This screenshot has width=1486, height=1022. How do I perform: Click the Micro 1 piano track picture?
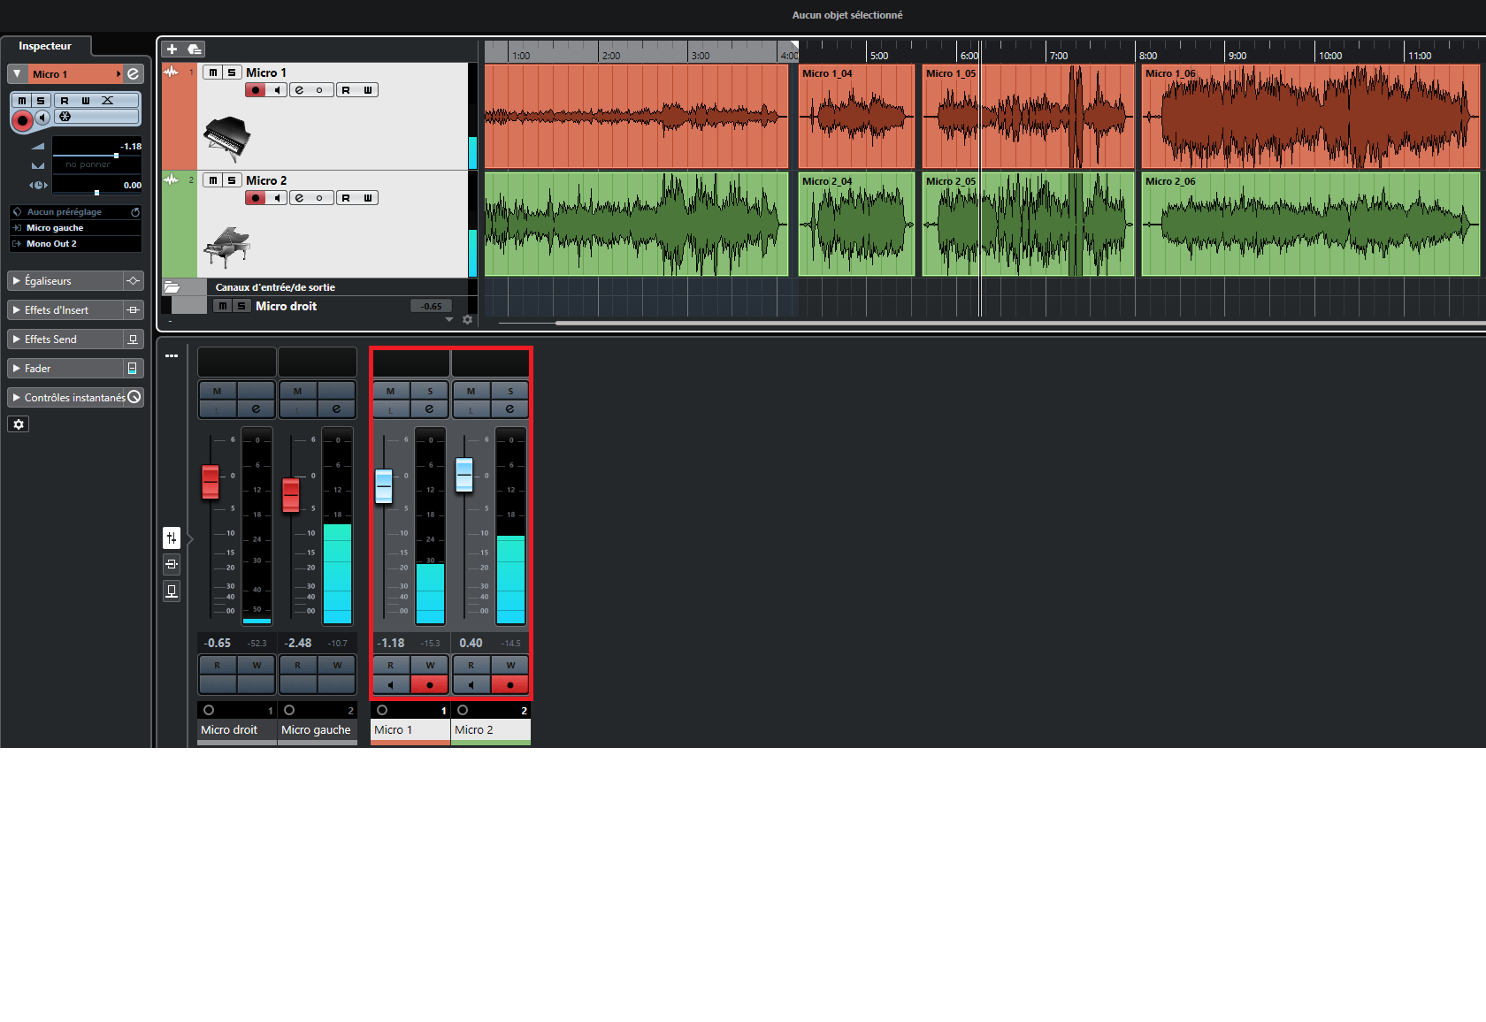[x=226, y=139]
